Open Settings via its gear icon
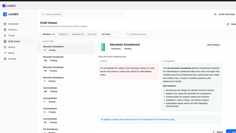 (5, 59)
